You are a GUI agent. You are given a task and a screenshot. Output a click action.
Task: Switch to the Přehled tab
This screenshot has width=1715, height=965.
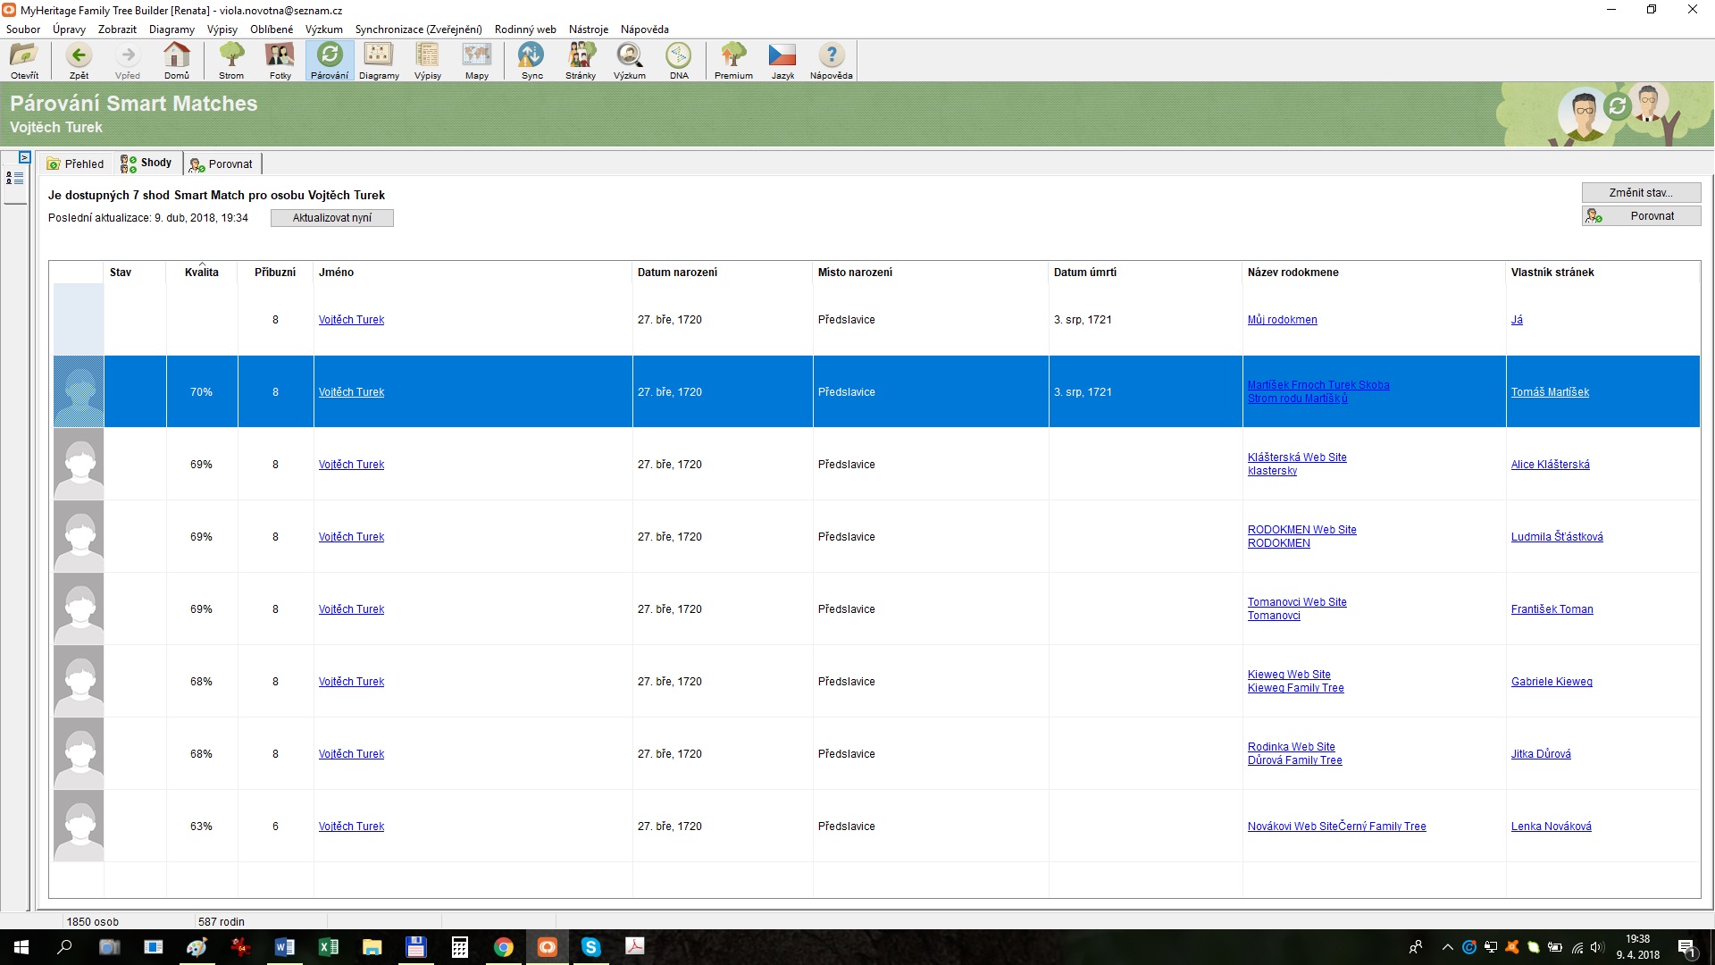tap(76, 164)
